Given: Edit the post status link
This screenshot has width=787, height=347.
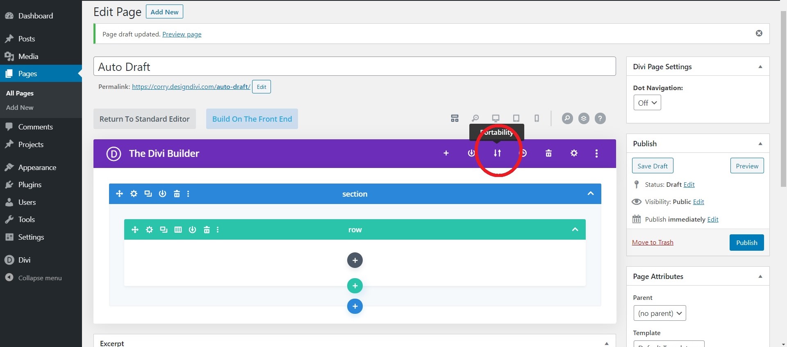Looking at the screenshot, I should (689, 185).
